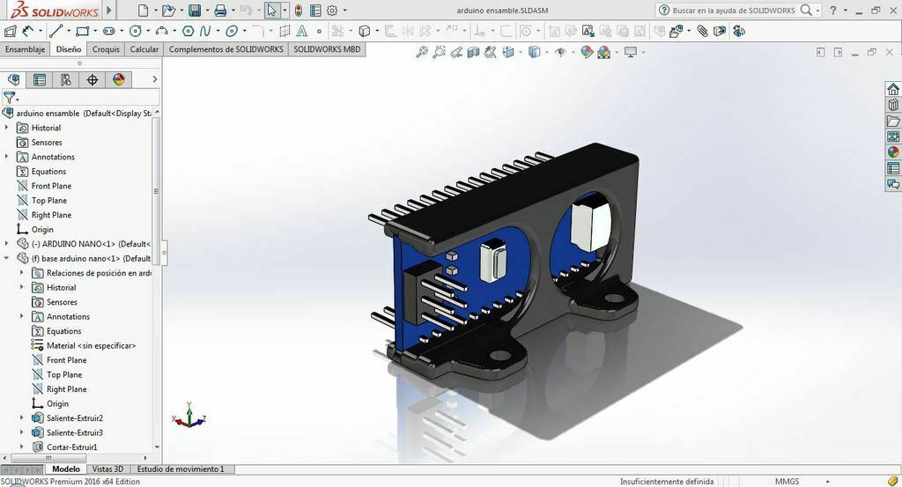
Task: Expand the Saliente-Extruir3 feature
Action: tap(22, 432)
